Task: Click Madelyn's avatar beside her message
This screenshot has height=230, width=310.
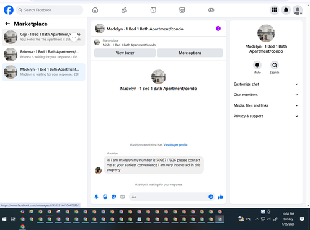Action: point(98,170)
